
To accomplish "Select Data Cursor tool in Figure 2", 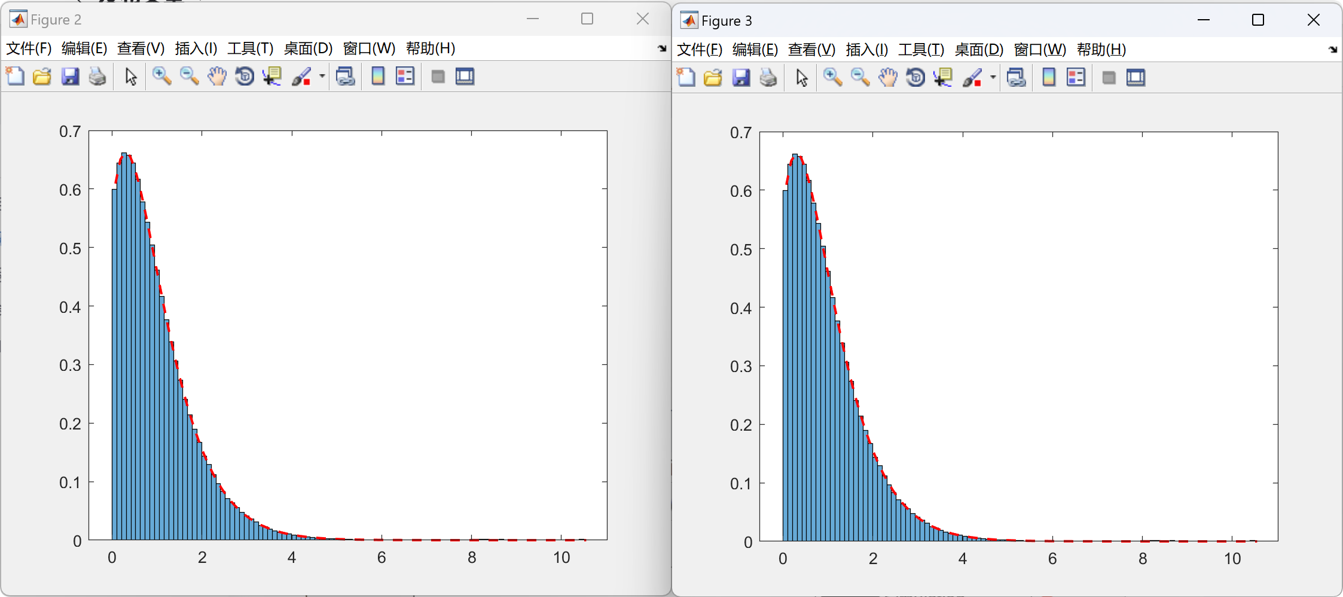I will 272,77.
